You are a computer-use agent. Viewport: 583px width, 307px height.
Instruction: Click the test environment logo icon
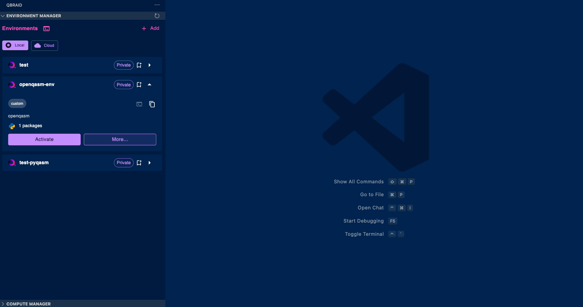tap(12, 65)
